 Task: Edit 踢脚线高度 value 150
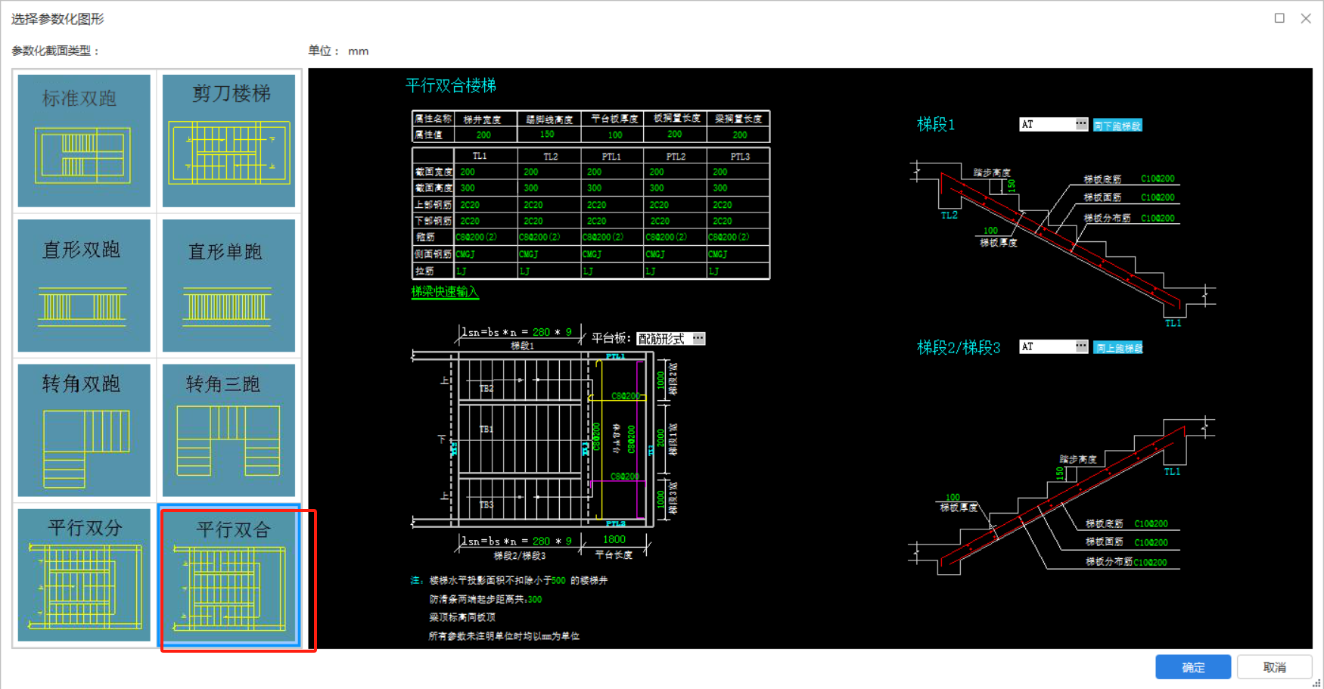(547, 135)
